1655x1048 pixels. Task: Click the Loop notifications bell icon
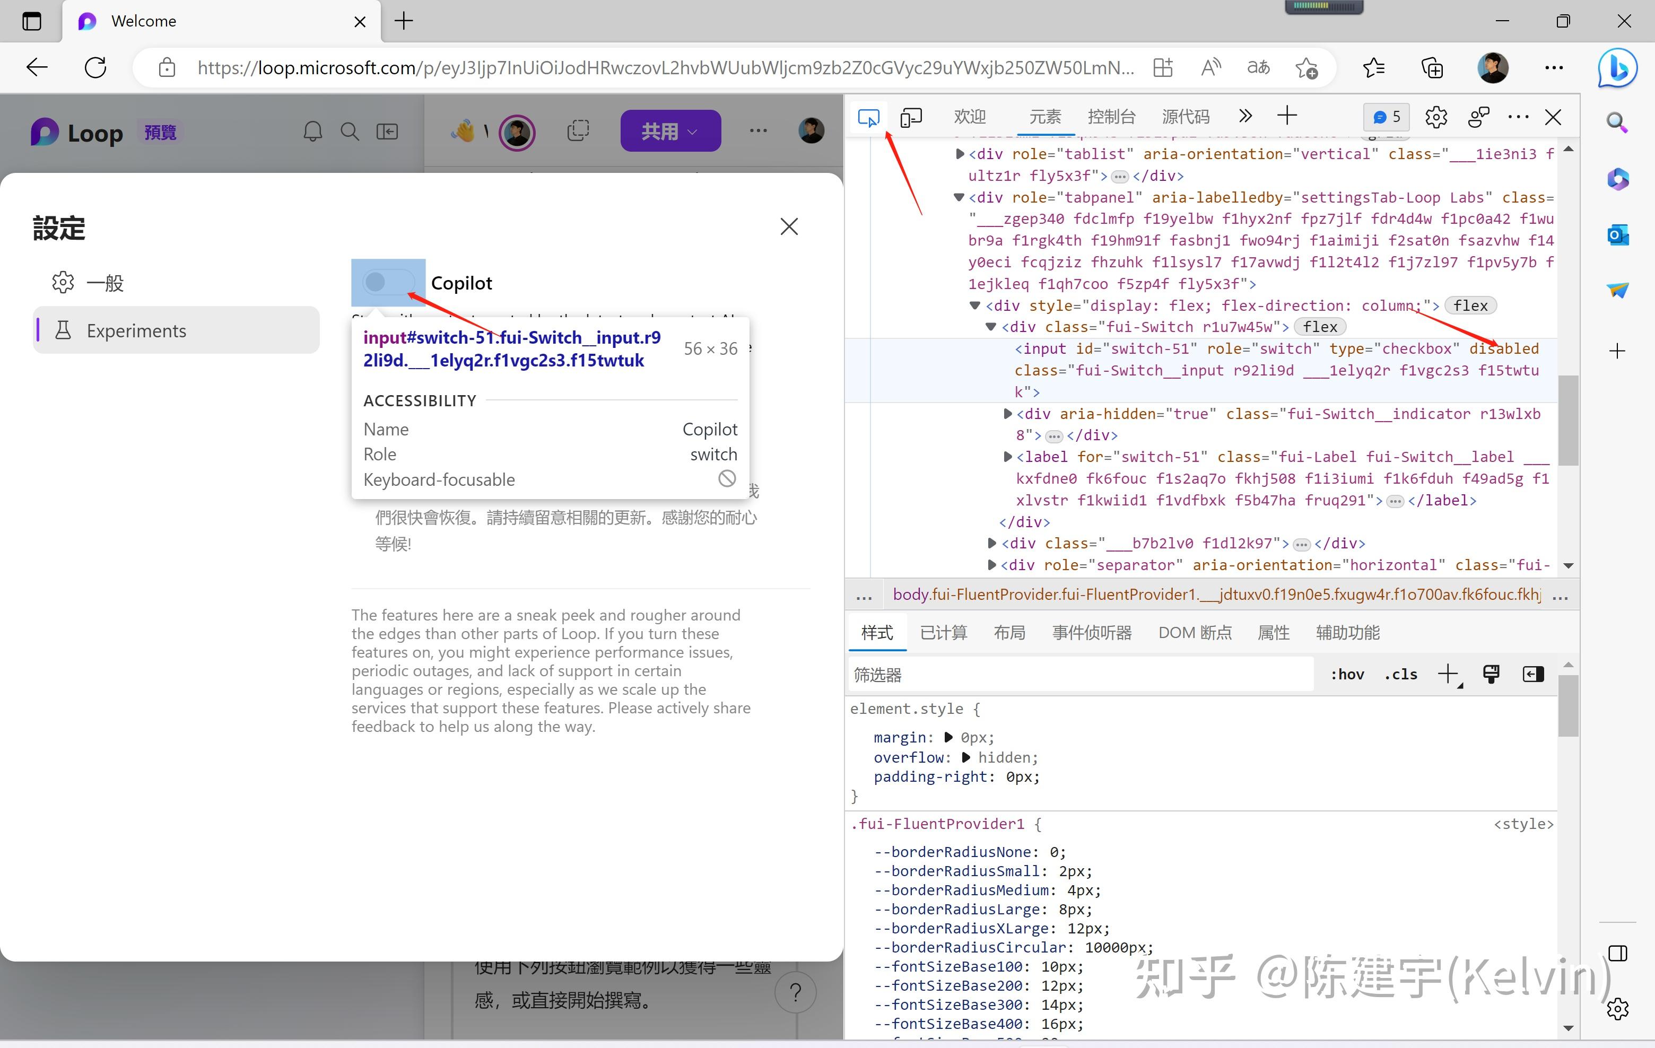pyautogui.click(x=313, y=131)
